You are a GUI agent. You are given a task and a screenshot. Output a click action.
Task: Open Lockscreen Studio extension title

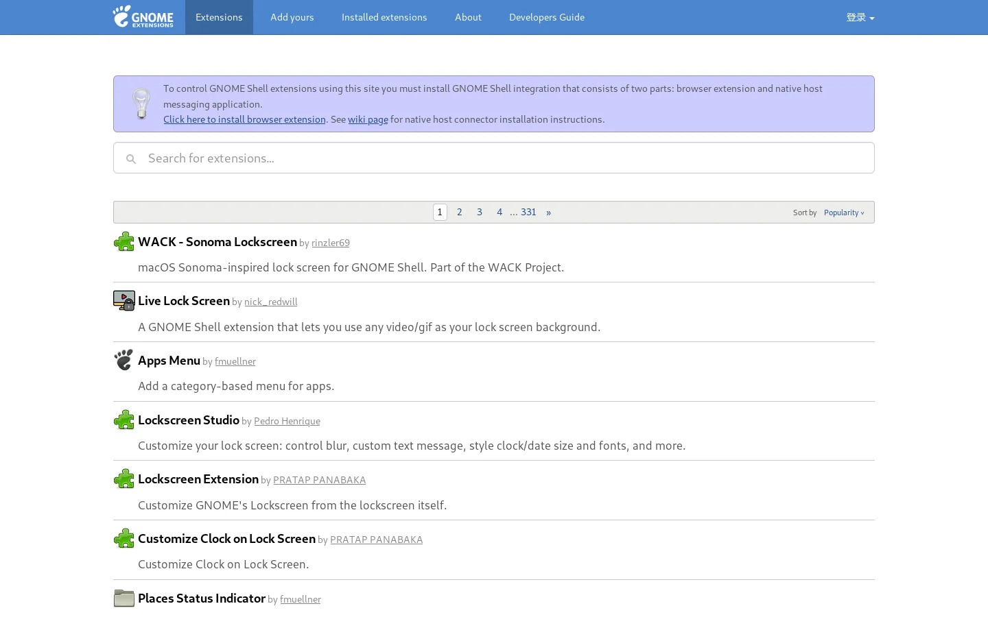[189, 420]
